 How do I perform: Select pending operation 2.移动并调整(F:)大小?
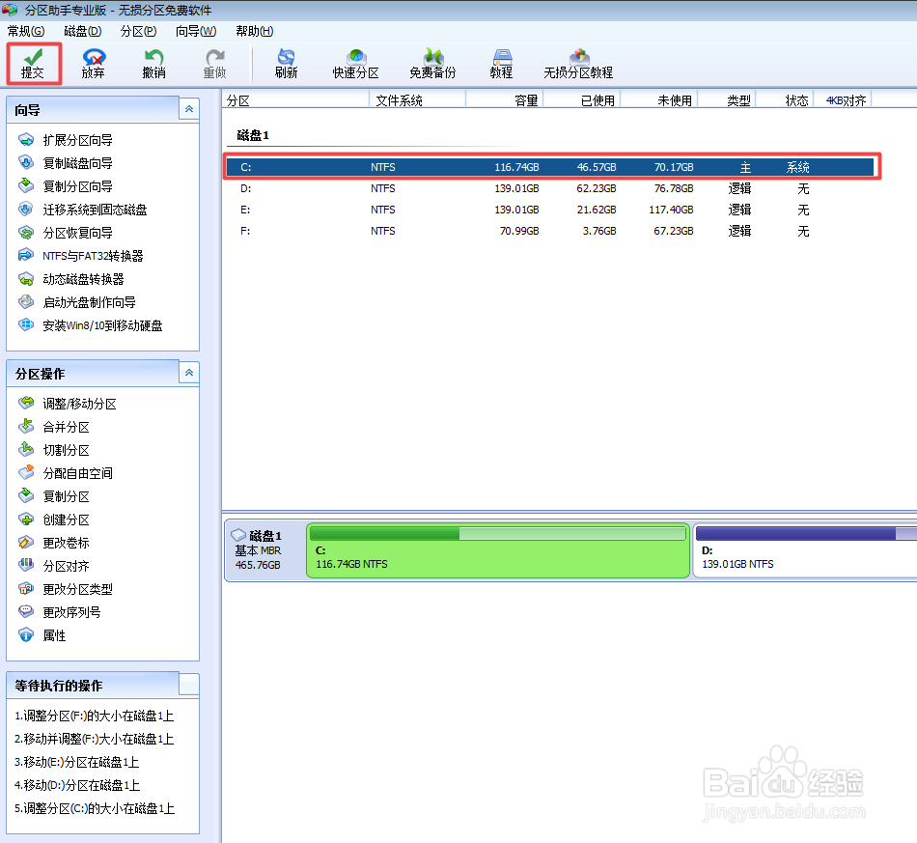tap(95, 739)
